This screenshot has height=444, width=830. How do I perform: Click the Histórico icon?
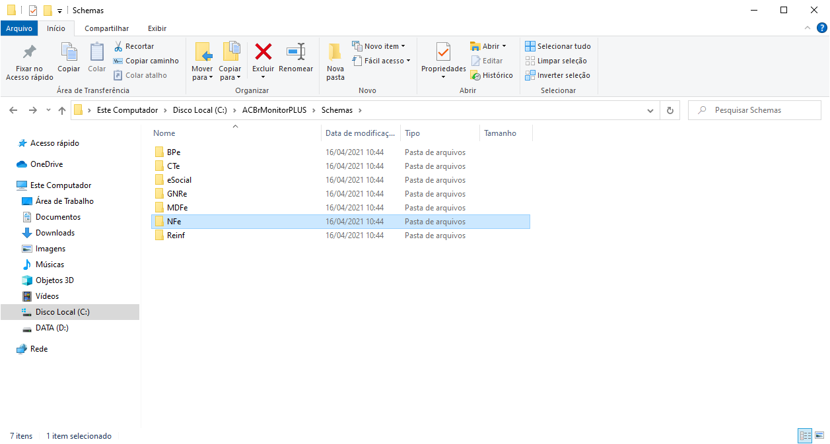click(475, 75)
